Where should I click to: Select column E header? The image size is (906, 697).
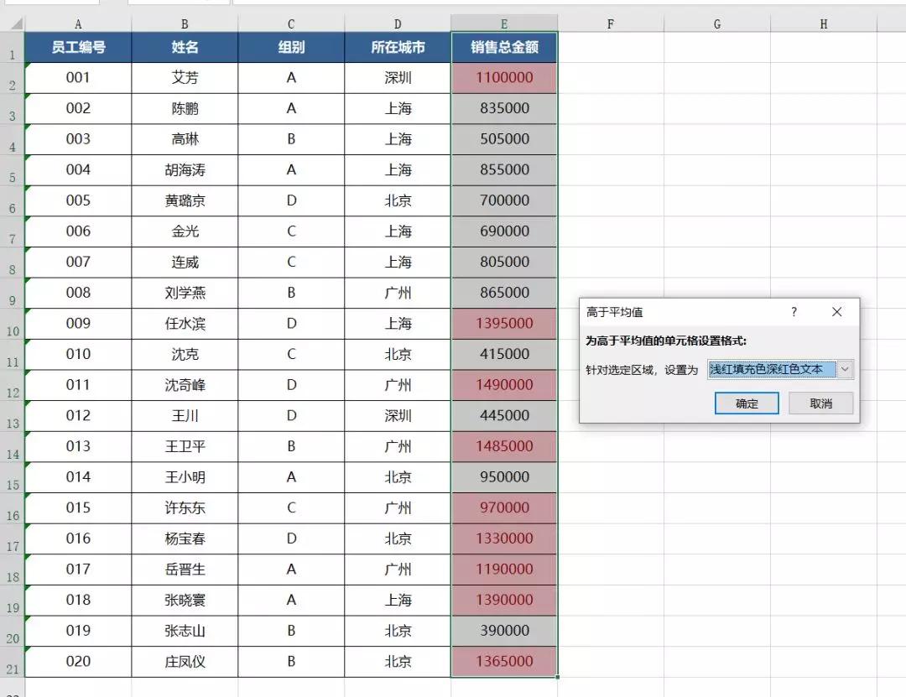(504, 23)
